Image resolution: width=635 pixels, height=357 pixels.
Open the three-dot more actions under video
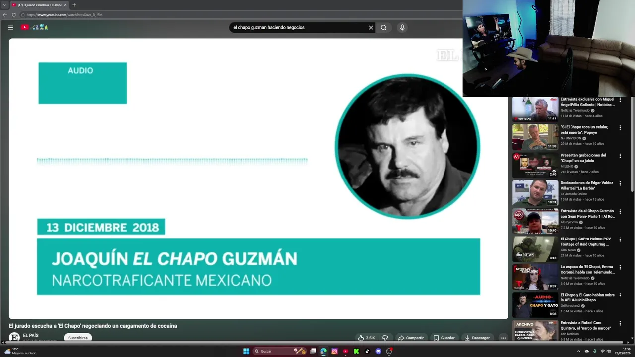503,338
